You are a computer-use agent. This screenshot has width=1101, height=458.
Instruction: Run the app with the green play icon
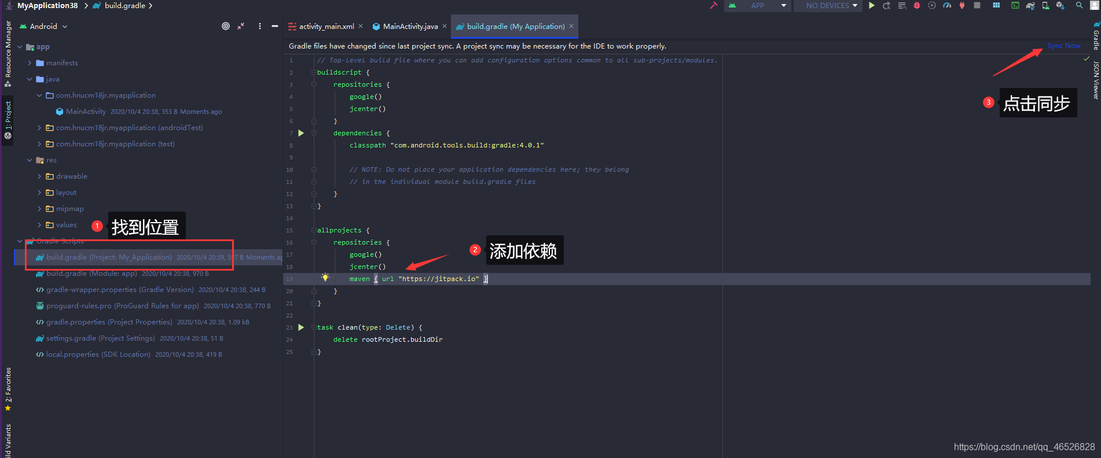[872, 5]
